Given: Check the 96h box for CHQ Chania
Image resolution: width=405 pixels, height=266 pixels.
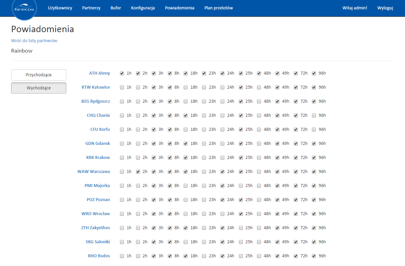Looking at the screenshot, I should 314,115.
